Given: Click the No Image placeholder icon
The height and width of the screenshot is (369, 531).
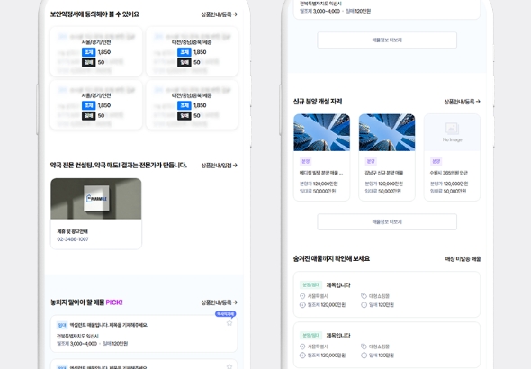Looking at the screenshot, I should (452, 129).
